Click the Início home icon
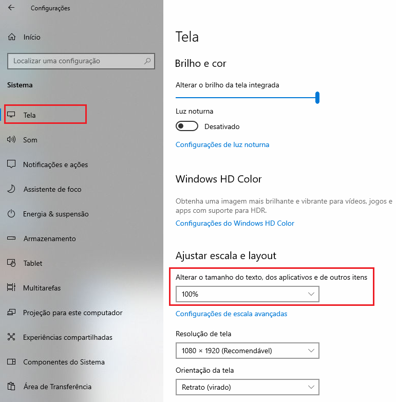The width and height of the screenshot is (396, 402). [x=11, y=37]
